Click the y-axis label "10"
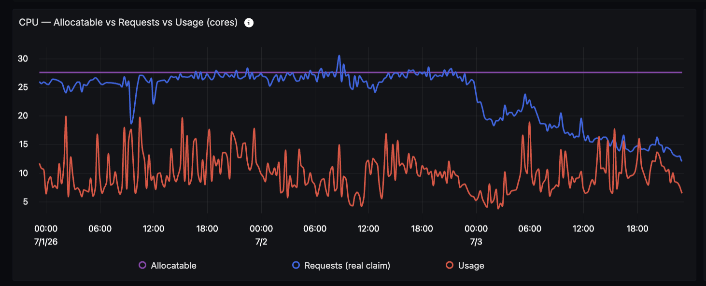This screenshot has height=286, width=706. coord(23,173)
